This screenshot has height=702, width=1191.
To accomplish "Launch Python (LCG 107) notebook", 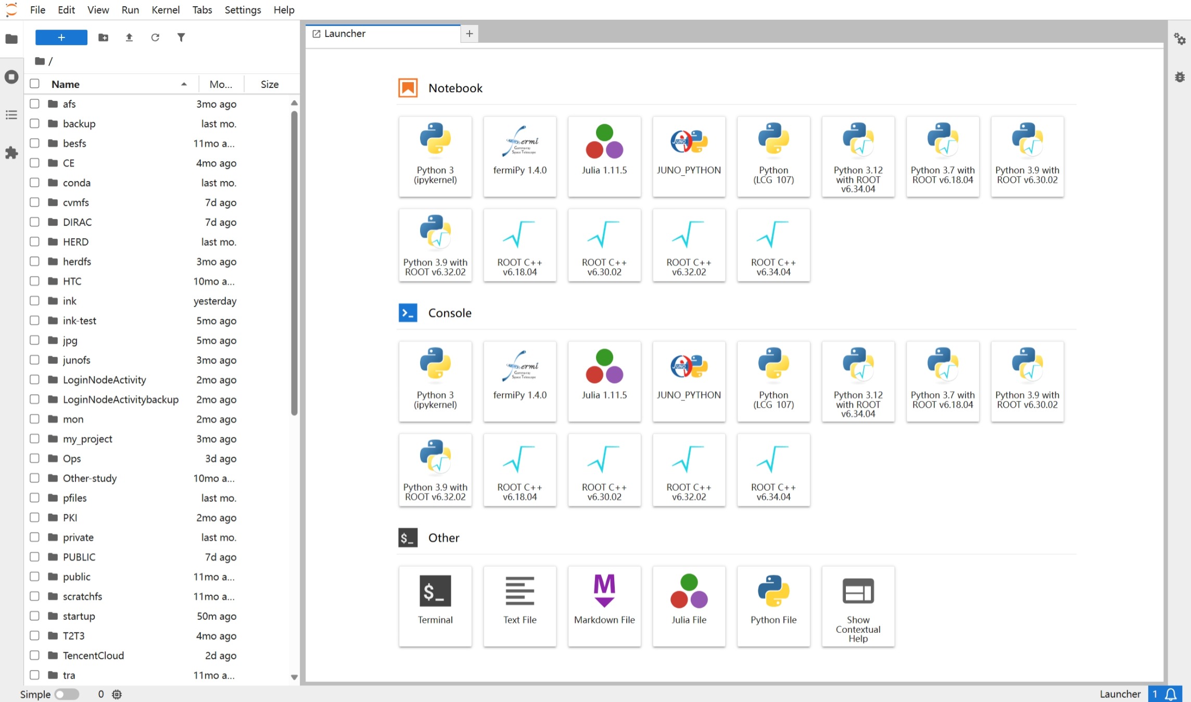I will 774,157.
